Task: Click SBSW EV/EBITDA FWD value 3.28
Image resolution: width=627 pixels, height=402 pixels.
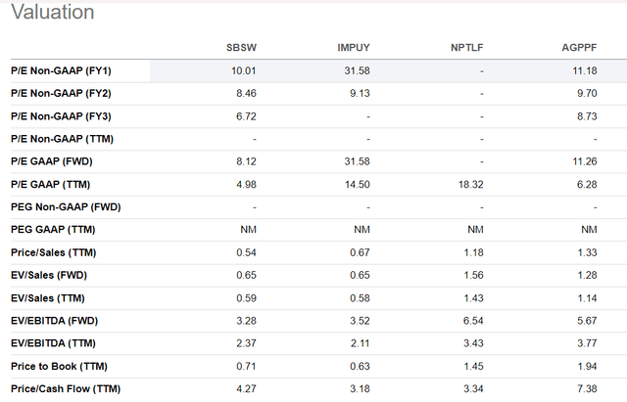Action: click(x=246, y=321)
